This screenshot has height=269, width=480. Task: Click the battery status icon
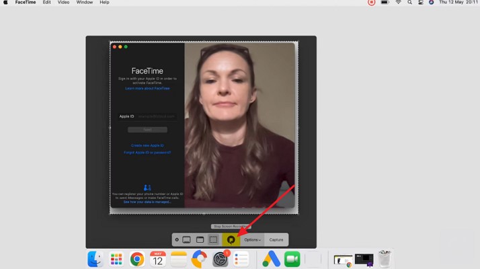[385, 3]
